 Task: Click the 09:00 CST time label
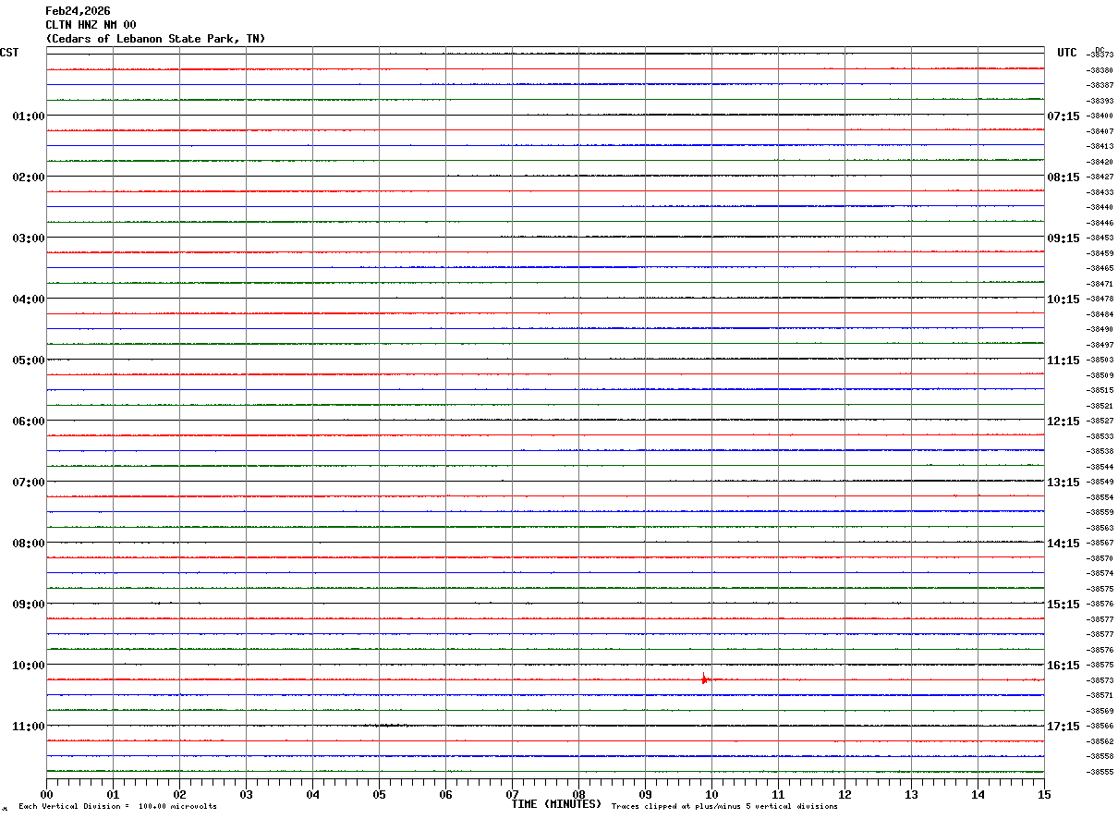tap(29, 604)
